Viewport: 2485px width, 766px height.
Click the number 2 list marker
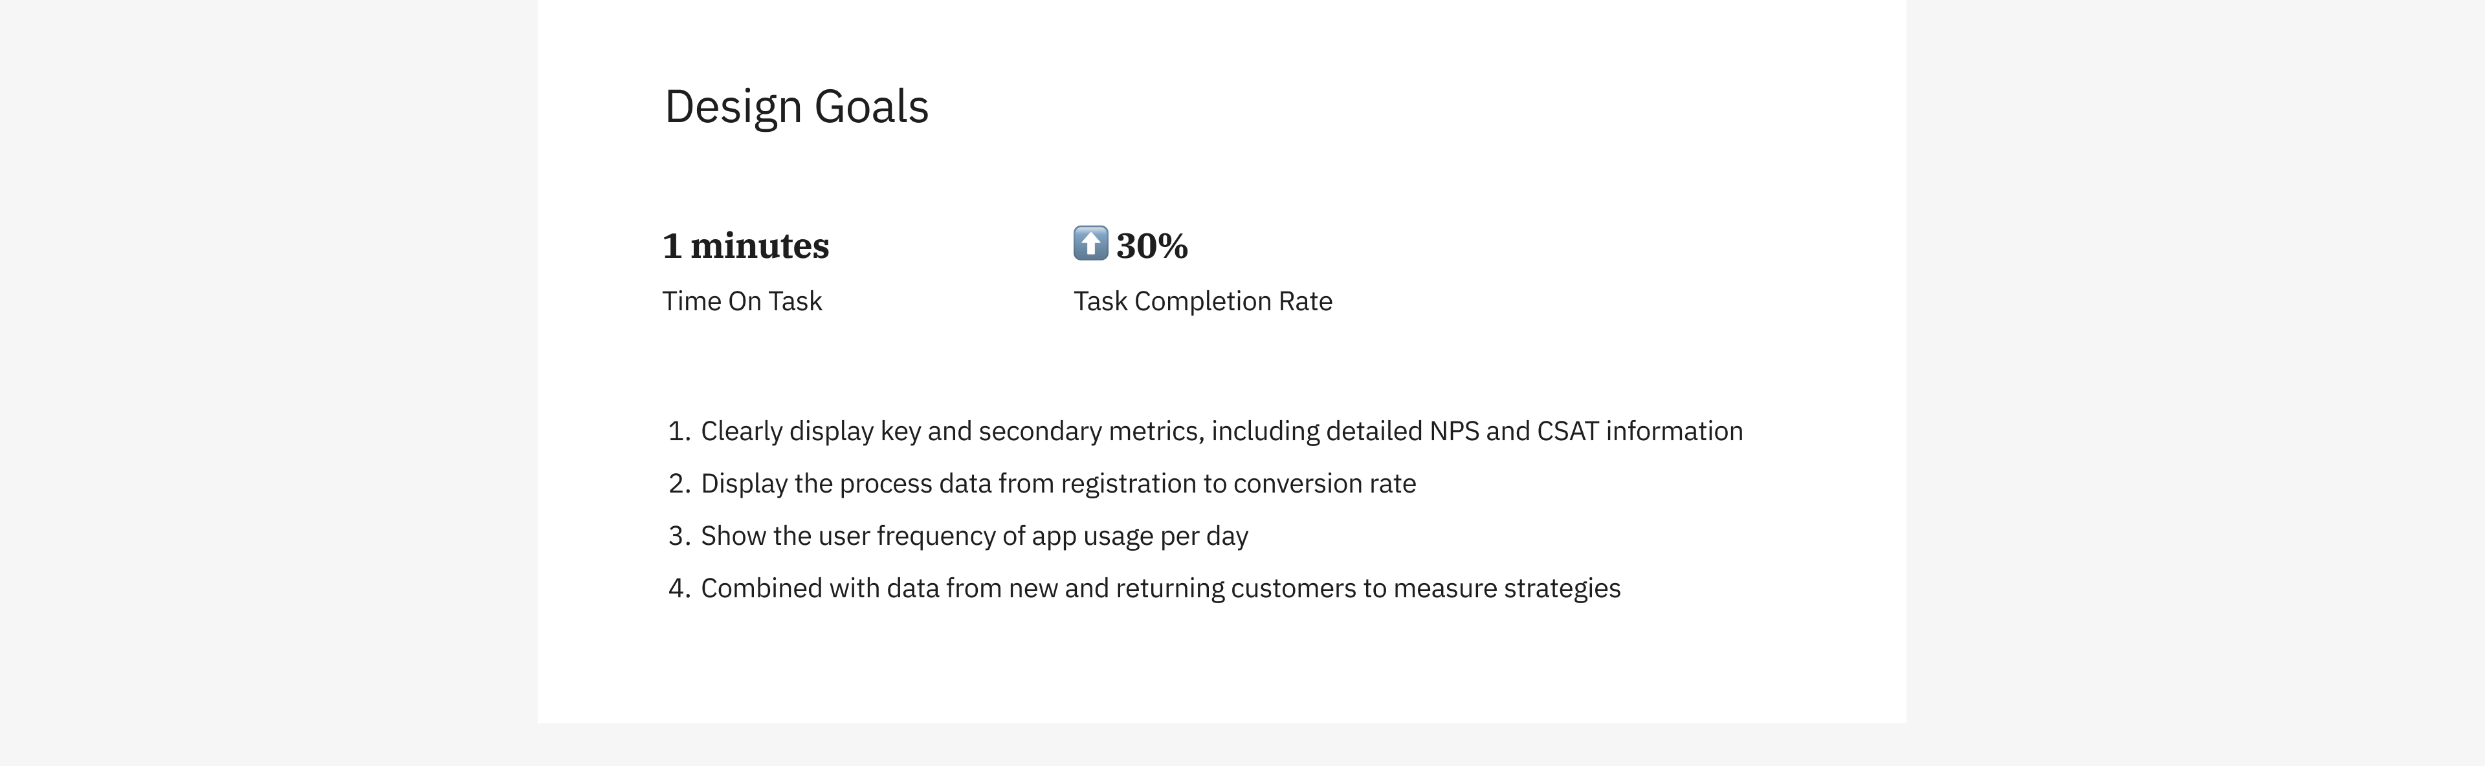[679, 484]
